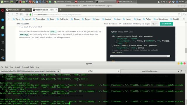This screenshot has width=187, height=105.
Task: Open terminal View menu
Action: click(x=11, y=67)
